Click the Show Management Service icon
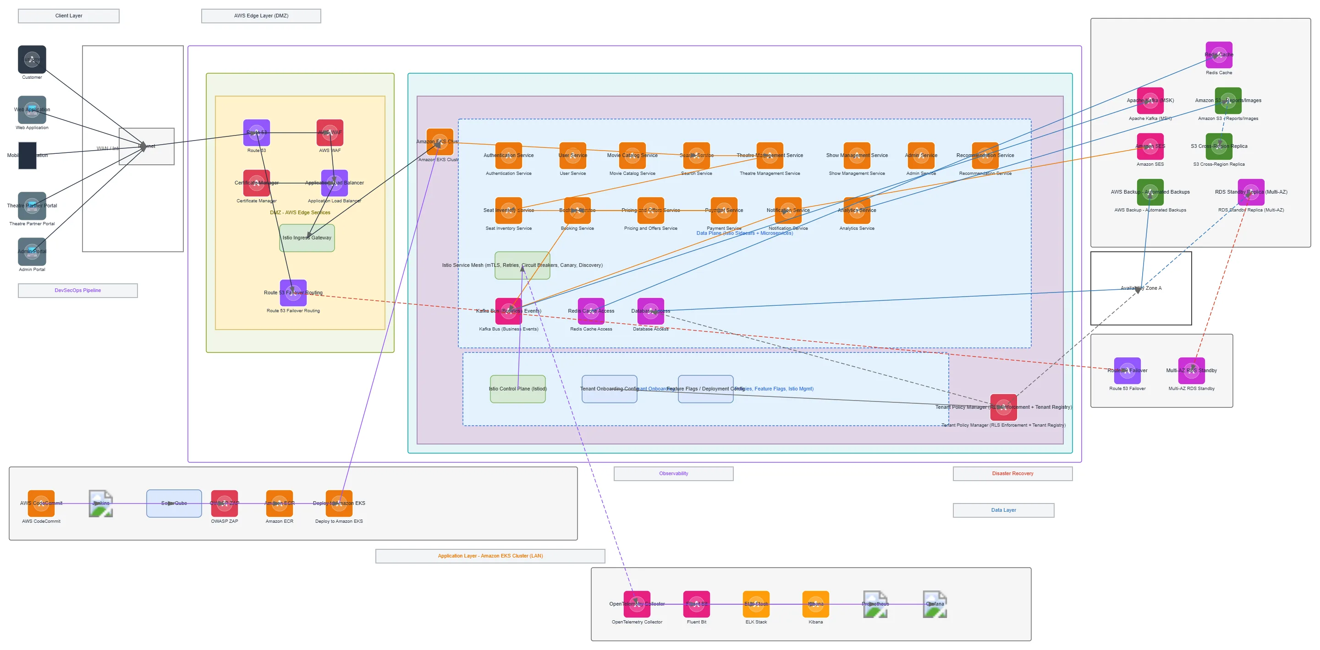Screen dimensions: 1320x650 click(857, 156)
